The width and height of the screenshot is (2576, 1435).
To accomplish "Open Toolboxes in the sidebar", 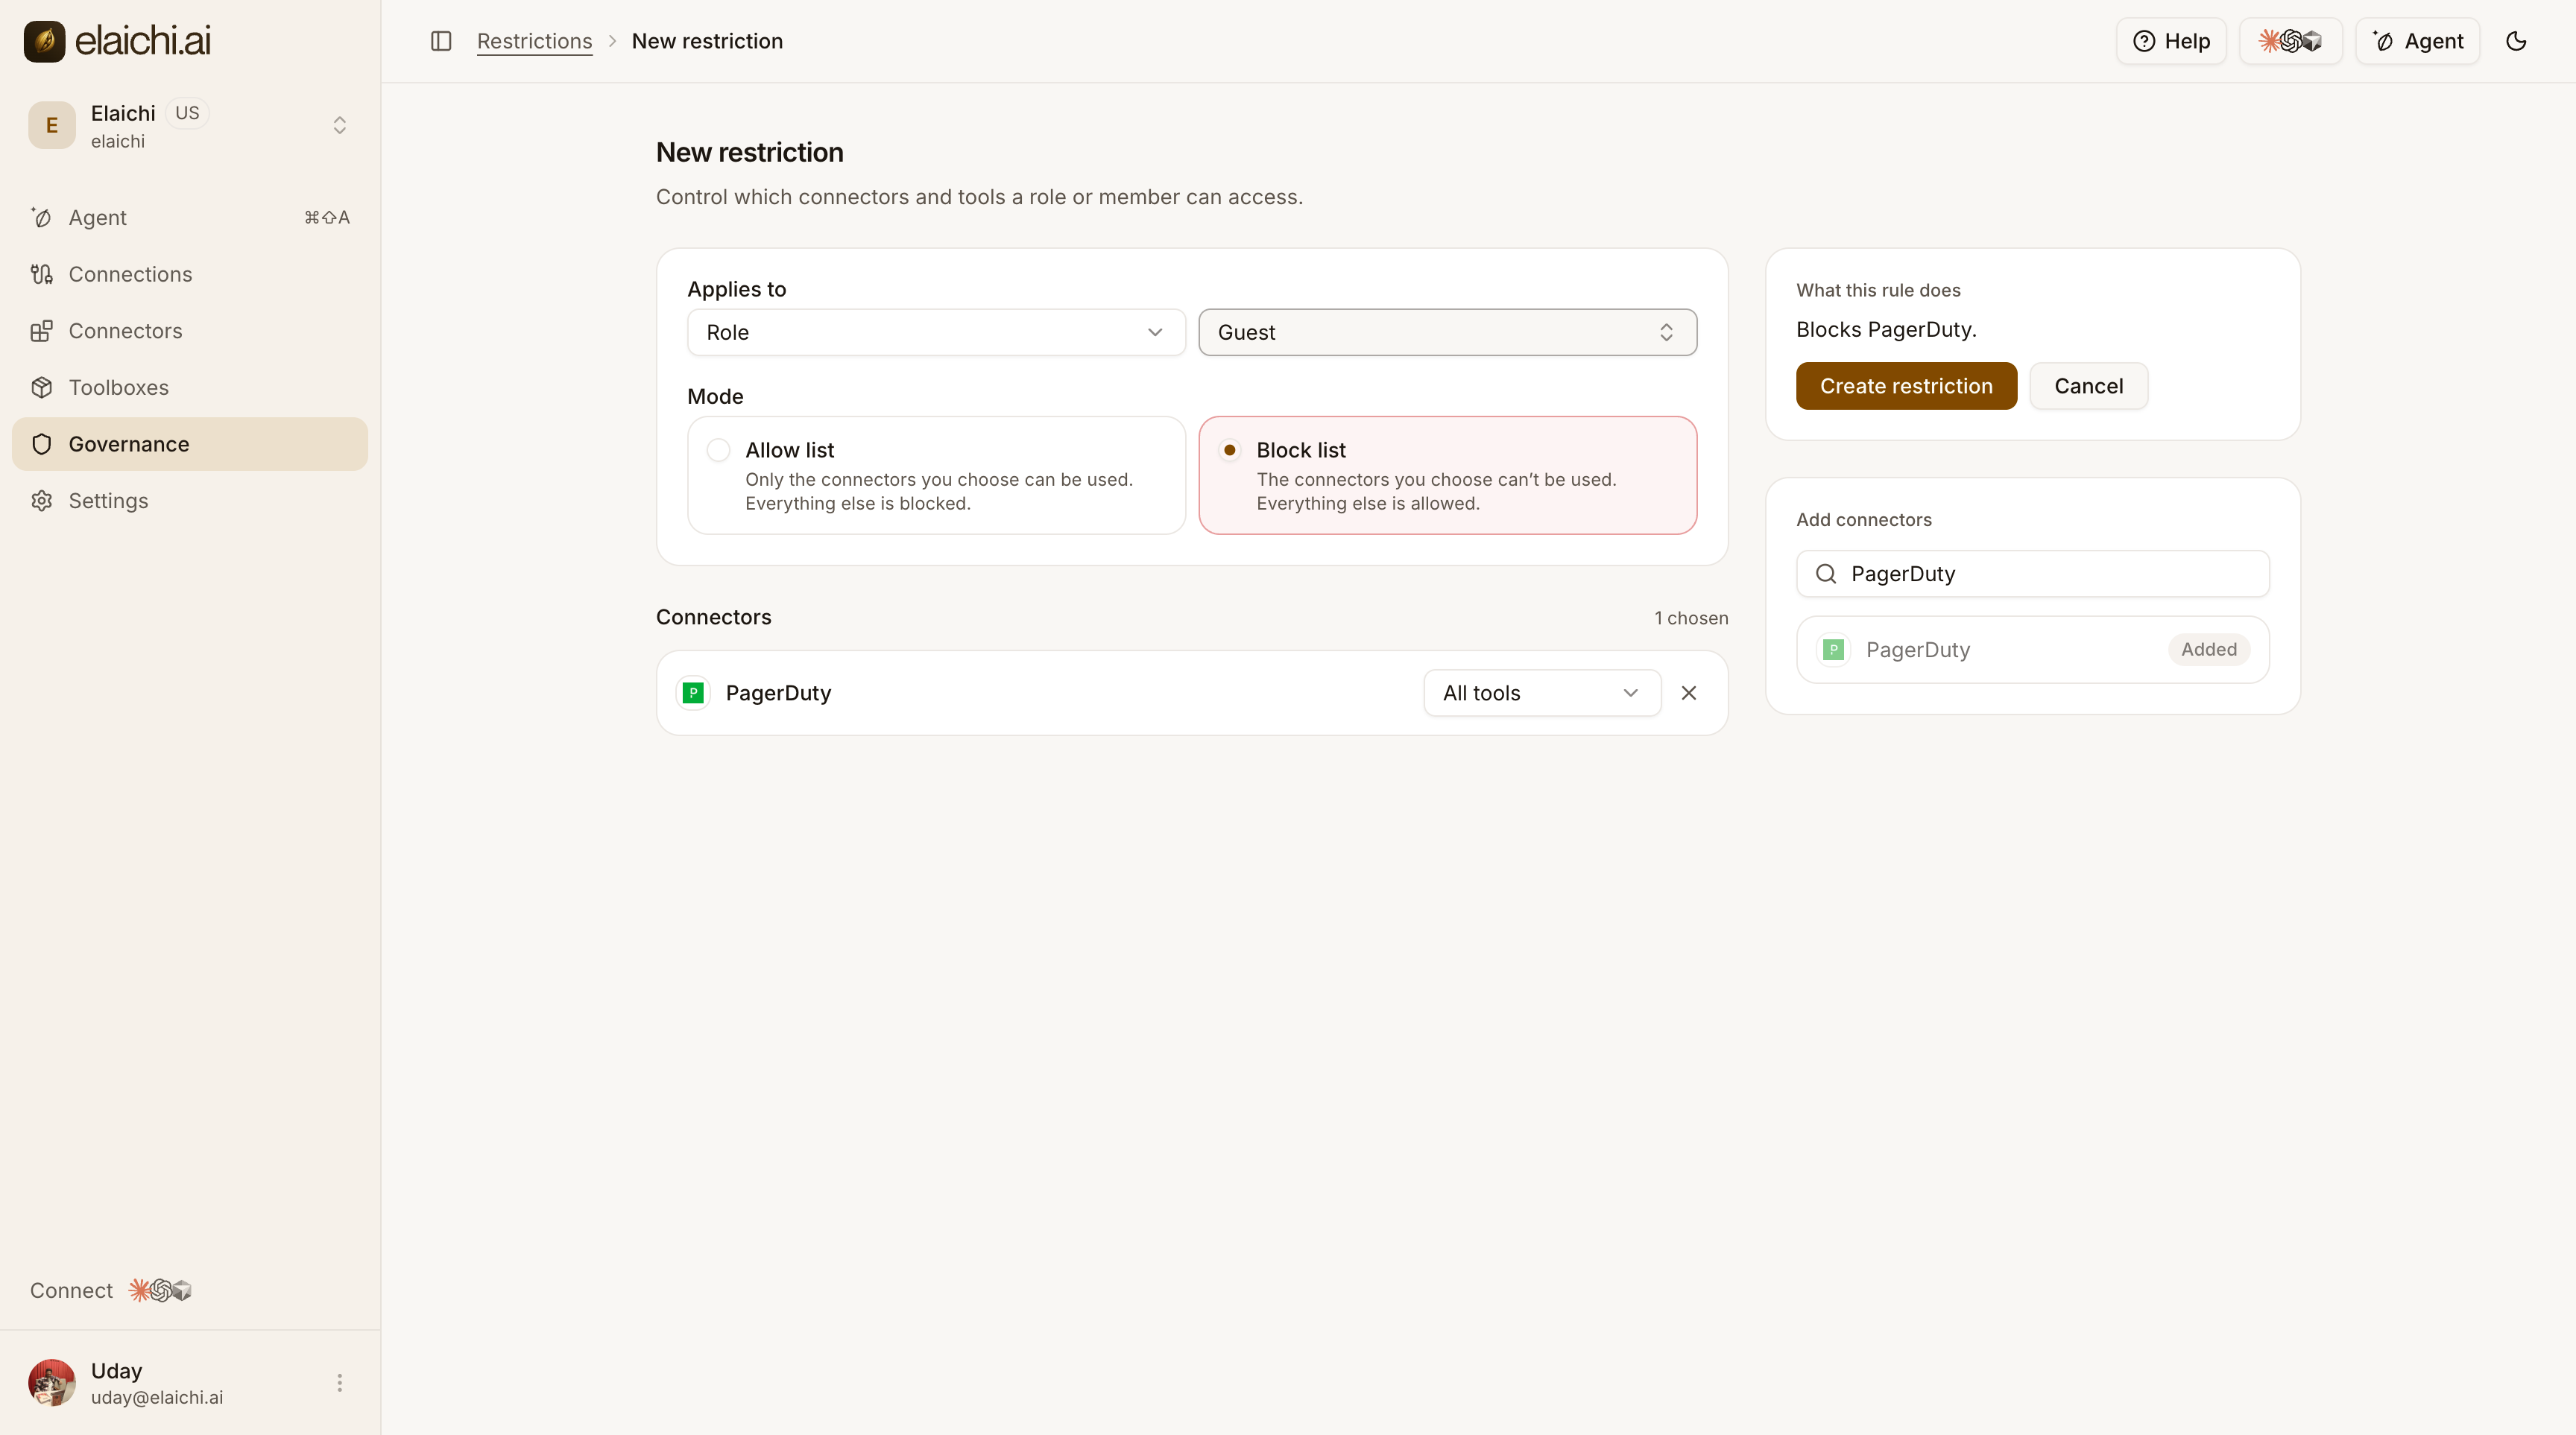I will coord(190,387).
